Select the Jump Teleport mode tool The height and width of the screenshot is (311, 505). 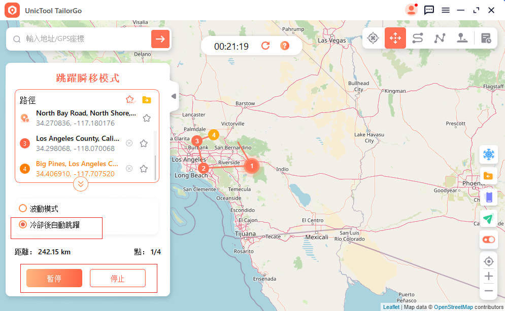pyautogui.click(x=395, y=38)
